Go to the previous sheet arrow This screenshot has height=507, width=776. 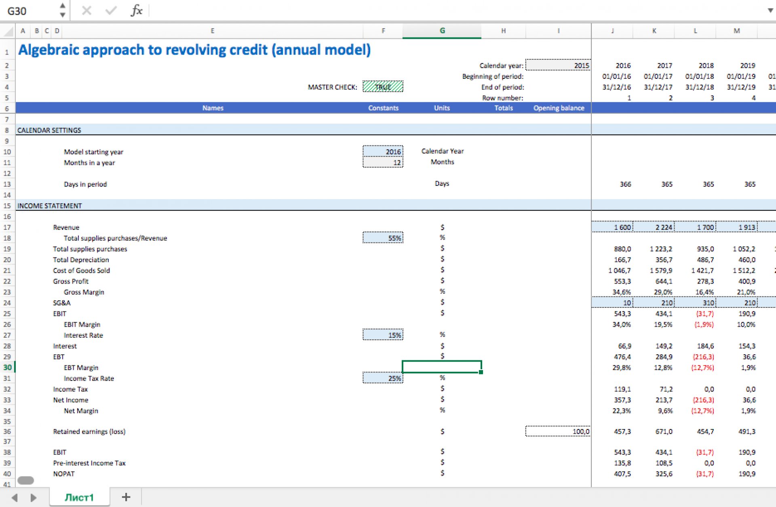15,498
